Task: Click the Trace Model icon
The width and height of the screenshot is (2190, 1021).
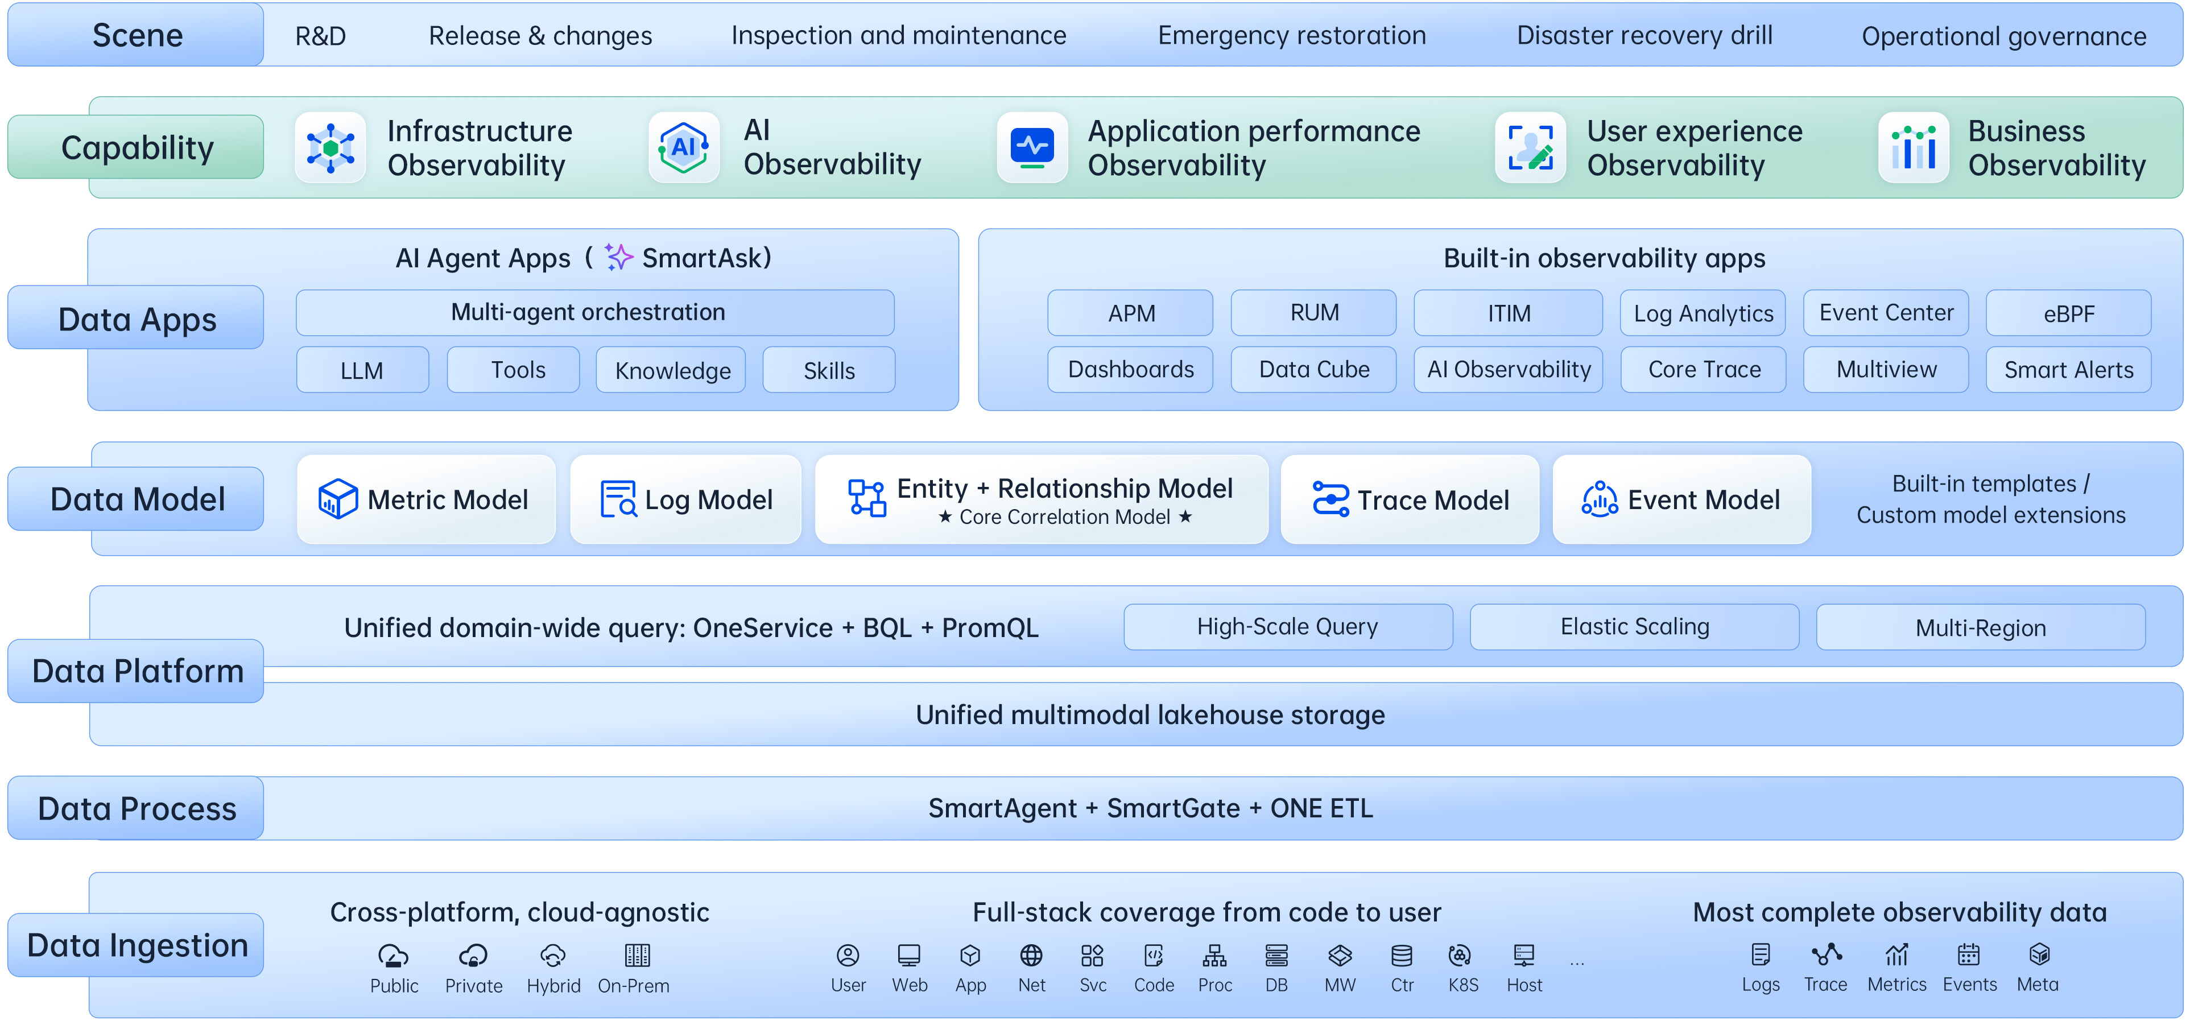Action: pyautogui.click(x=1330, y=499)
